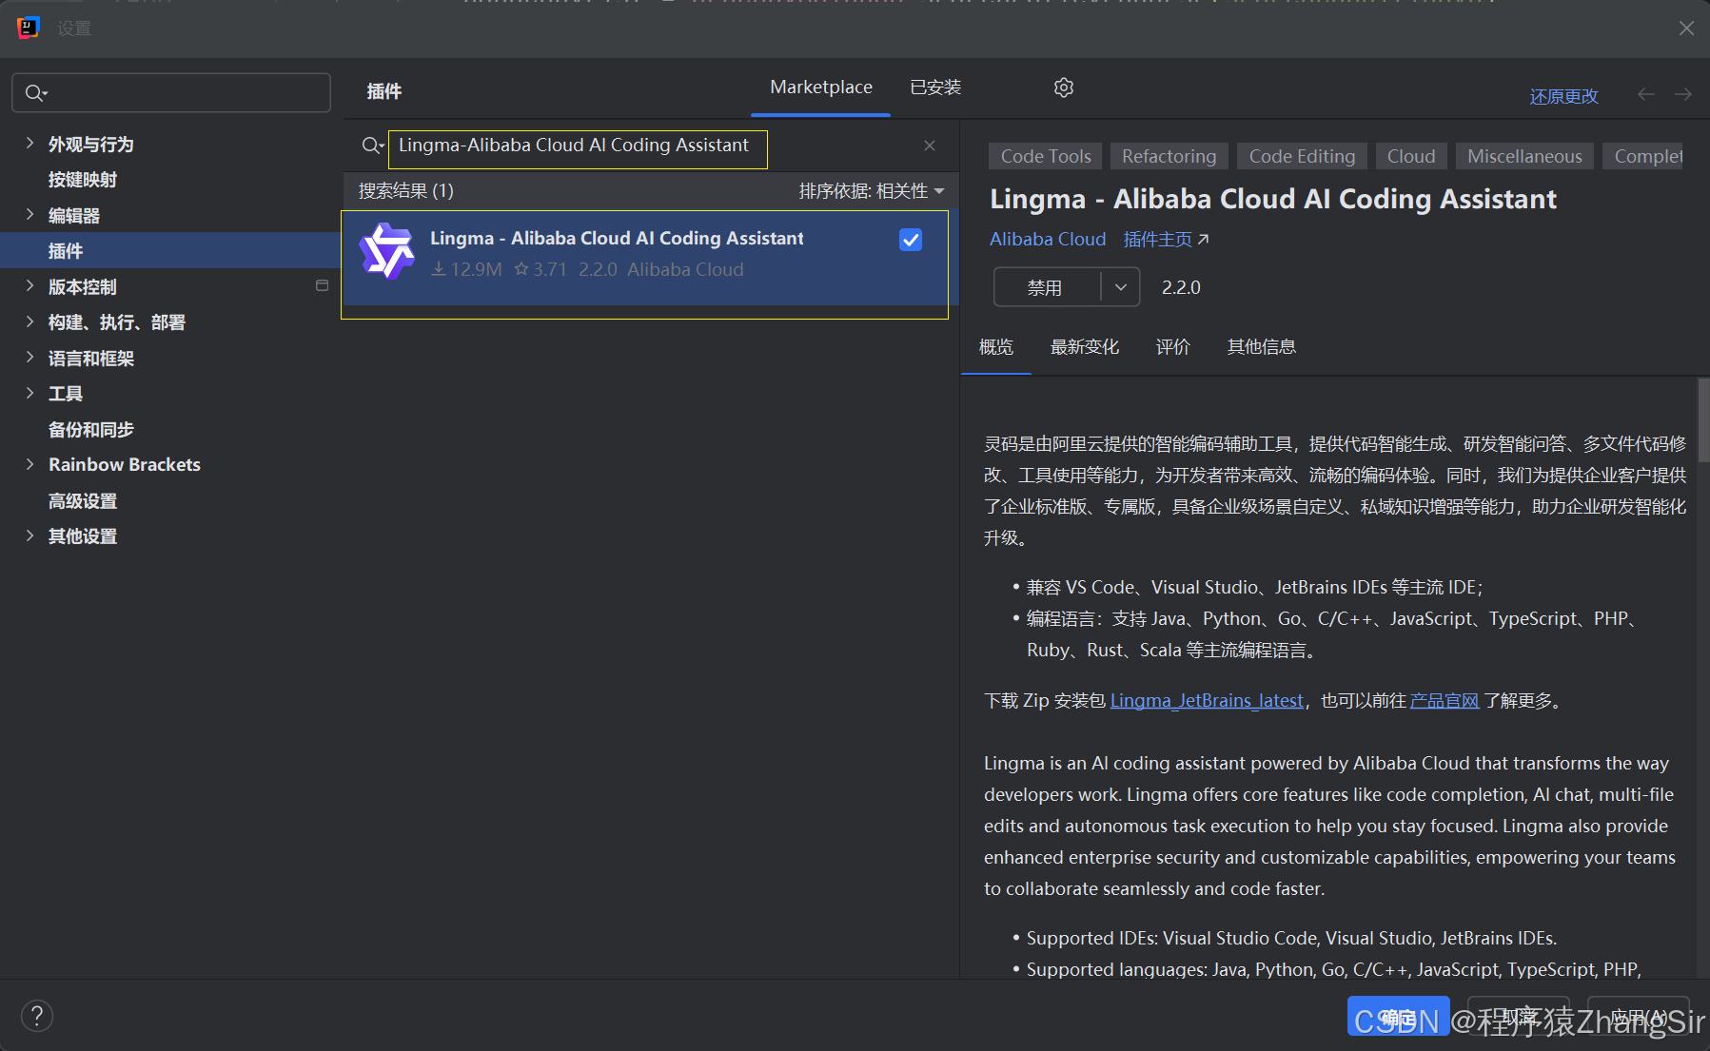1710x1051 pixels.
Task: Expand Rainbow Brackets tree node
Action: pyautogui.click(x=29, y=464)
